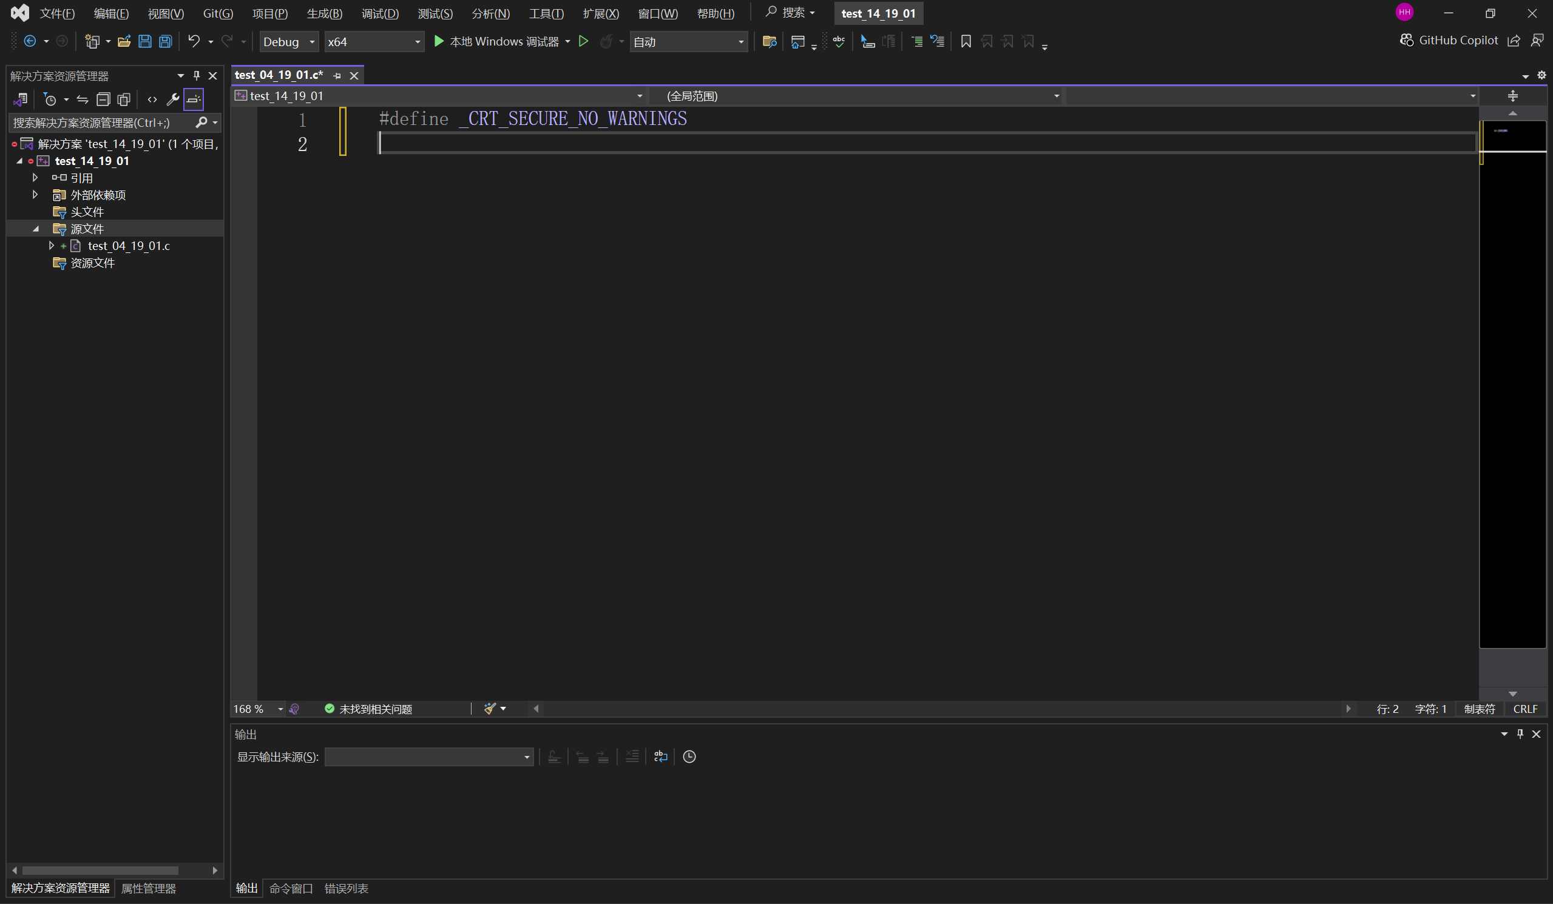1553x904 pixels.
Task: Click the Solution Explorer search field
Action: (103, 123)
